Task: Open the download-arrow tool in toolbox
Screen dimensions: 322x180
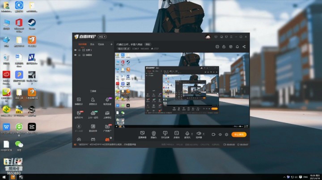Action: [79, 127]
